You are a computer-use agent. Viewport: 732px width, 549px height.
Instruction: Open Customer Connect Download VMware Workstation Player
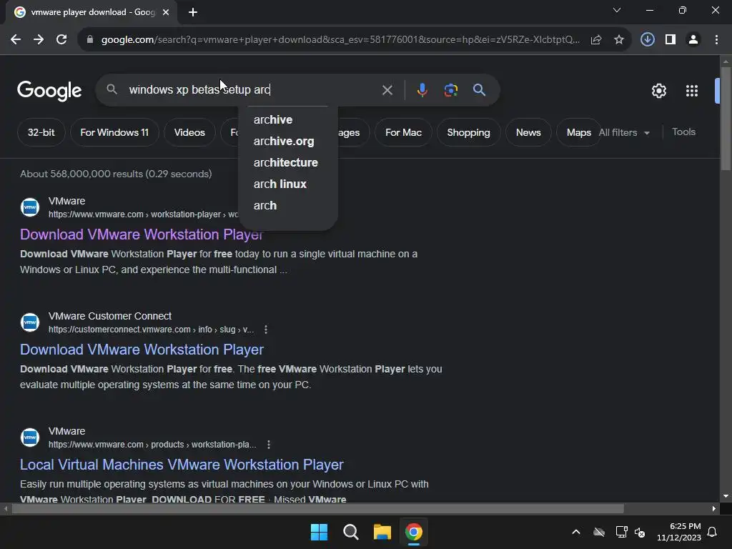click(x=142, y=350)
